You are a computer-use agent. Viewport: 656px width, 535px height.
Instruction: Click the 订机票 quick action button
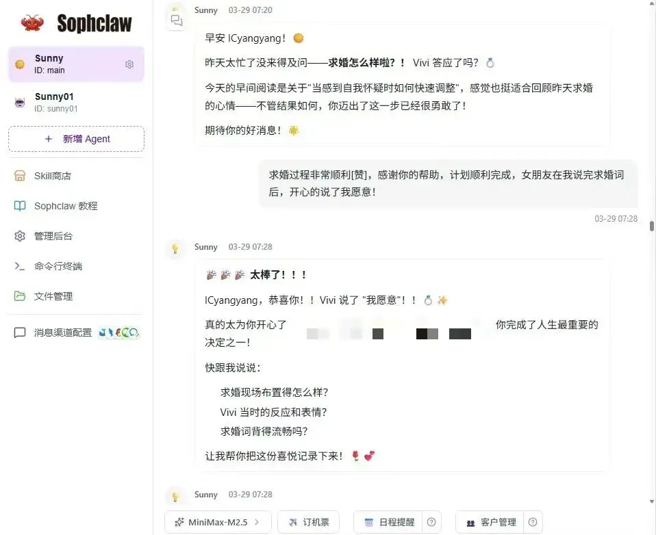coord(308,522)
